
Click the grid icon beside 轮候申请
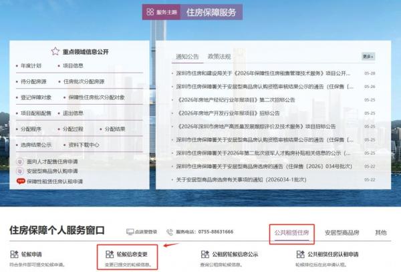pyautogui.click(x=14, y=254)
